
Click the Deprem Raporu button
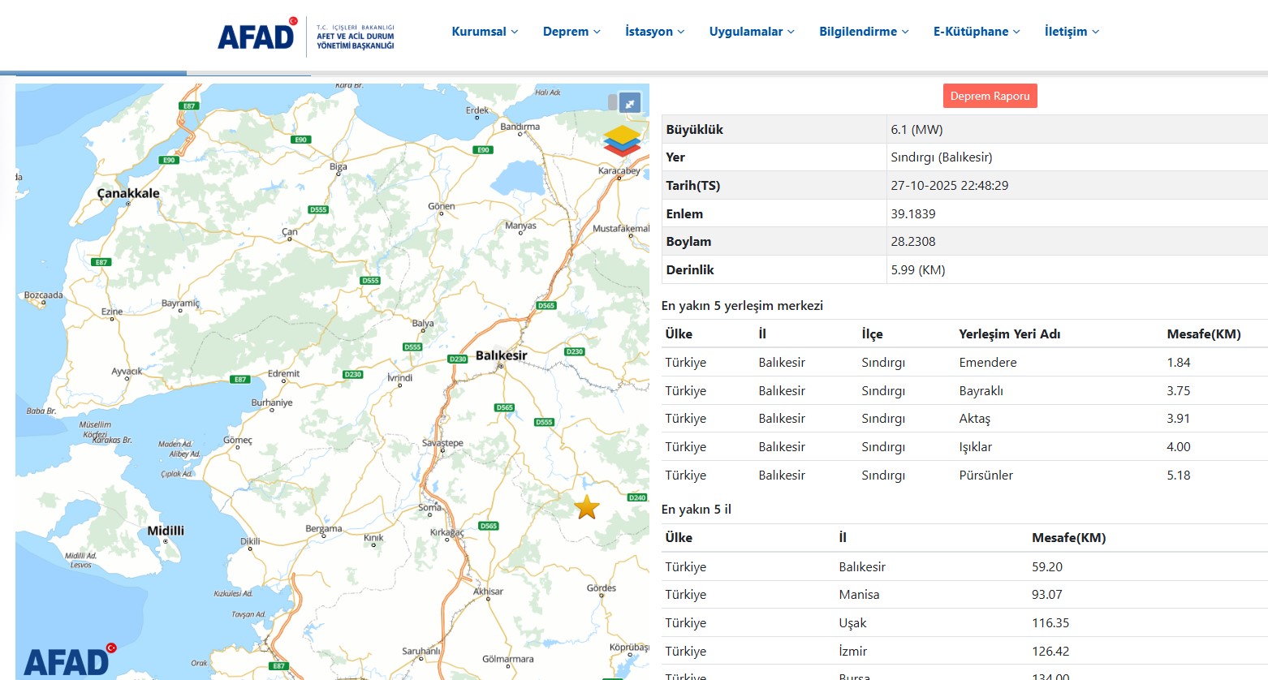tap(990, 96)
